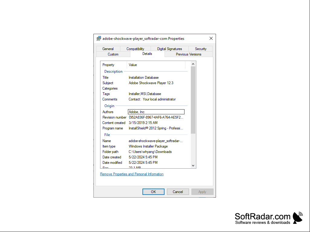Click the OK button

(x=153, y=192)
